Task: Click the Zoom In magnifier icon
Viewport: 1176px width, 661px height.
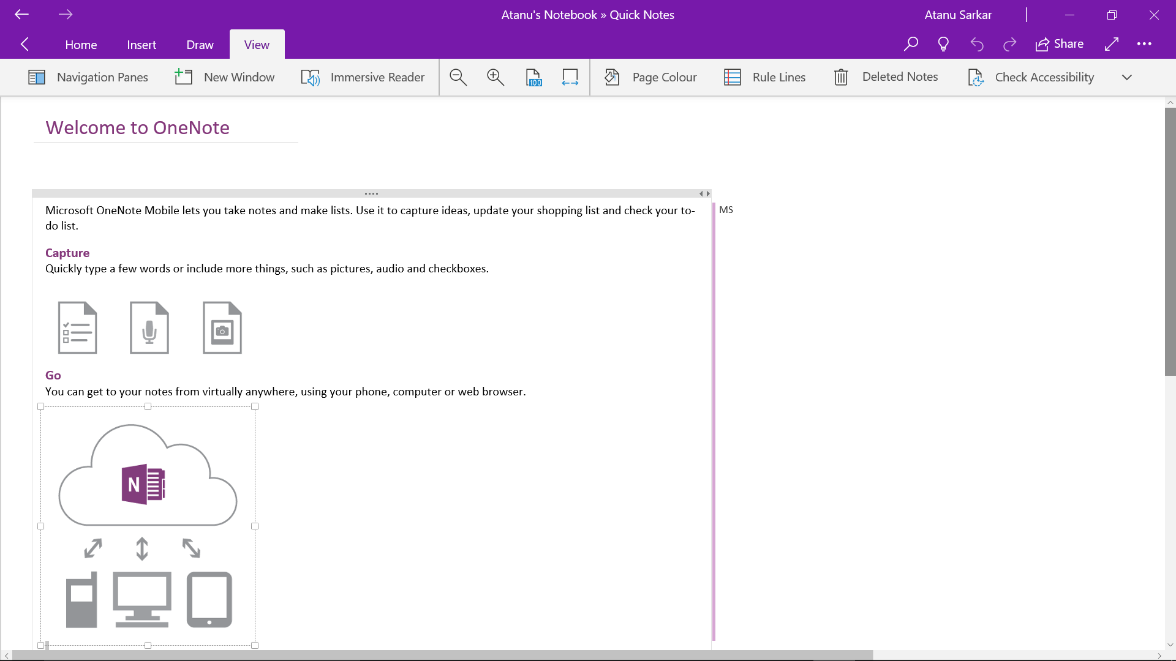Action: (496, 77)
